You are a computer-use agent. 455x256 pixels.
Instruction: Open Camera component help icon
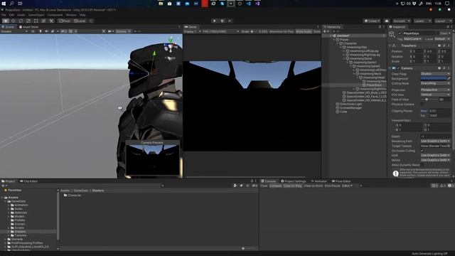click(x=439, y=68)
